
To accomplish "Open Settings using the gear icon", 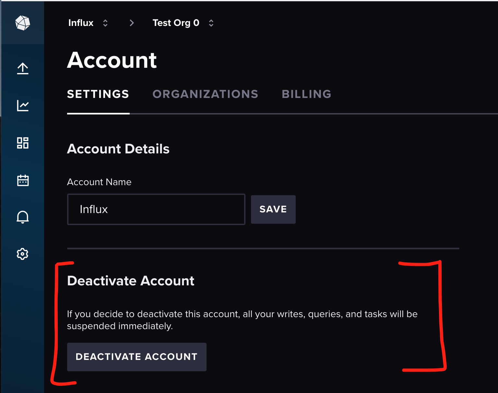I will (22, 254).
